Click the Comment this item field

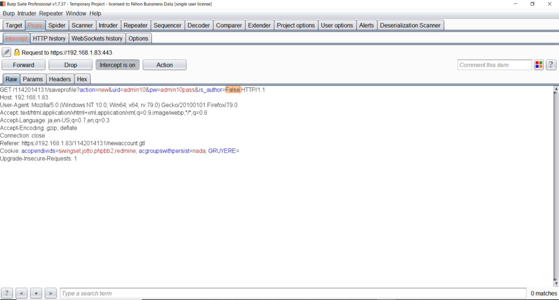click(495, 65)
